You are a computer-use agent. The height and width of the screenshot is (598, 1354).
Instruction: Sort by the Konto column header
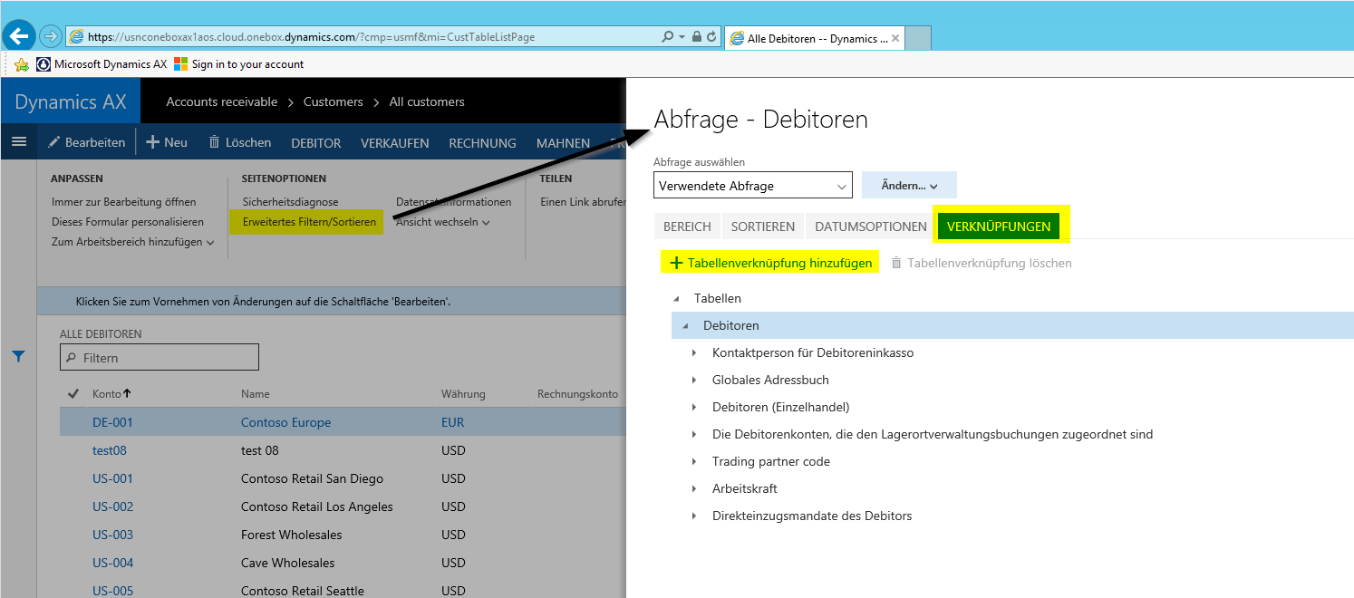(107, 394)
